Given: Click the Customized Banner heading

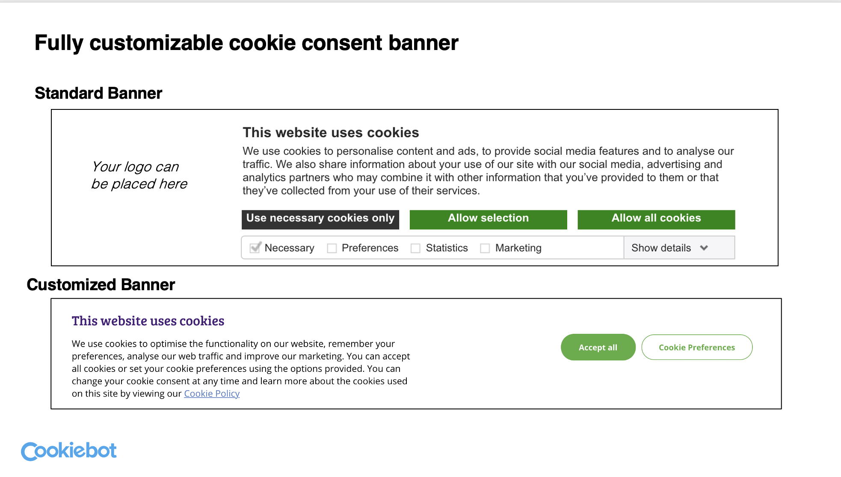Looking at the screenshot, I should pos(101,285).
